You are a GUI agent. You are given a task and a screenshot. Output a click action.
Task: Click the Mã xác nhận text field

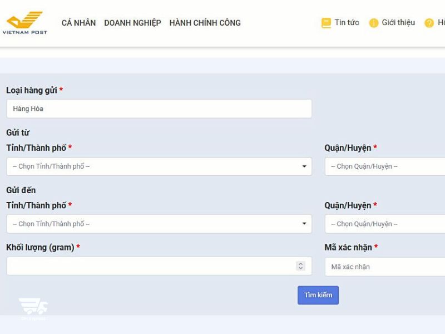click(x=385, y=267)
